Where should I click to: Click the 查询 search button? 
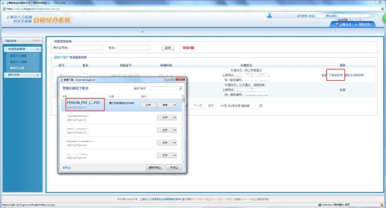click(168, 48)
